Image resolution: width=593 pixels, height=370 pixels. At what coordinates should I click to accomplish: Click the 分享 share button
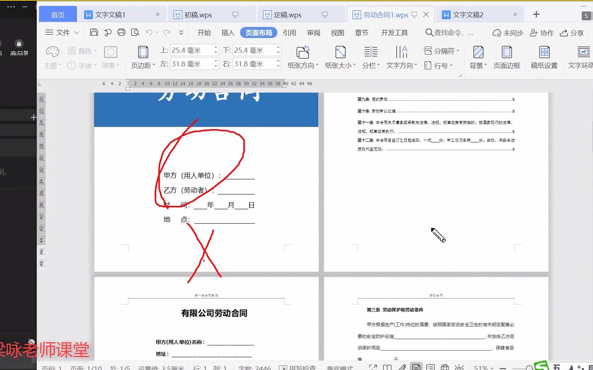(572, 33)
